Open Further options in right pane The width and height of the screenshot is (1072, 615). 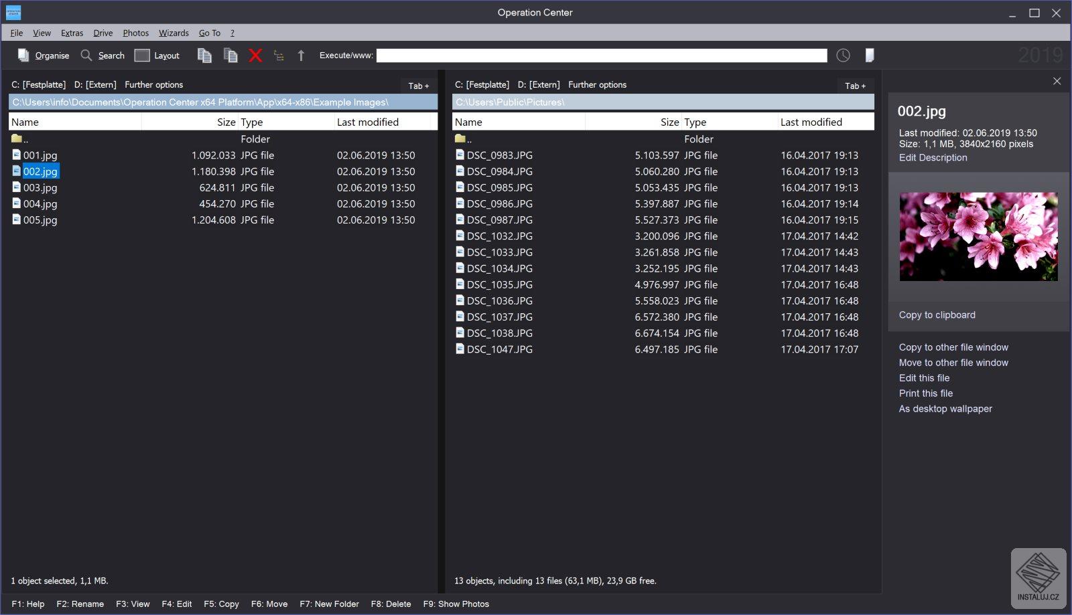point(598,85)
